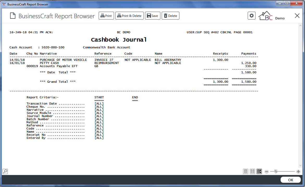
Task: Click [ALL] beside Cheque No.
Action: click(99, 107)
